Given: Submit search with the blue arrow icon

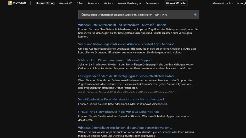Looking at the screenshot, I should click(195, 15).
